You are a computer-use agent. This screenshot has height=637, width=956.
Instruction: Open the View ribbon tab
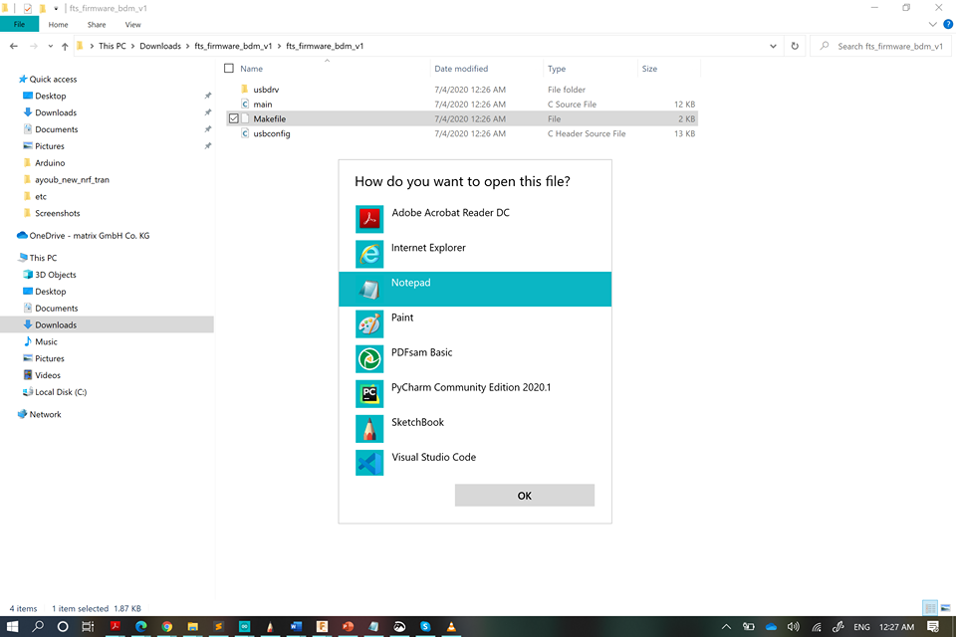132,24
